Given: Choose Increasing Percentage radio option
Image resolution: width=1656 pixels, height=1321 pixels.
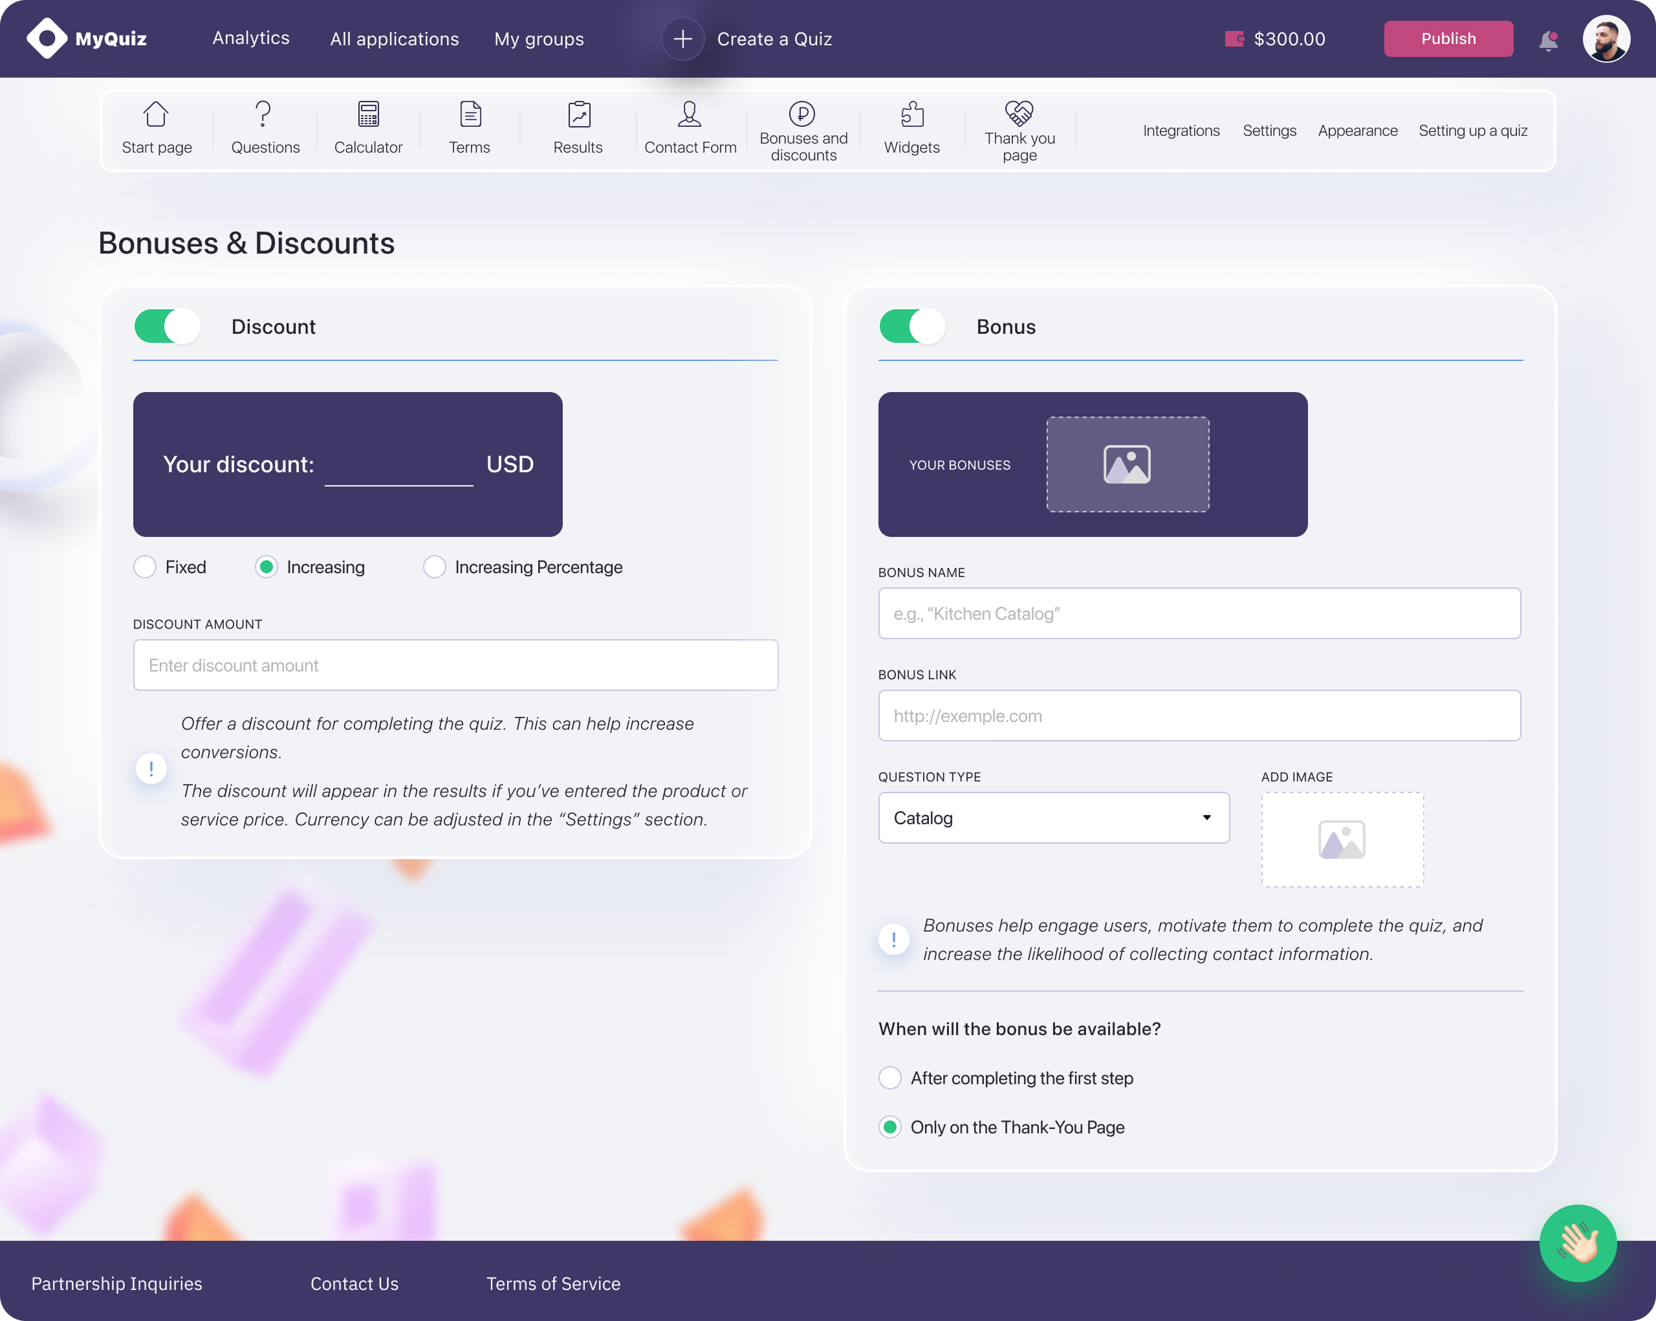Looking at the screenshot, I should pos(435,567).
